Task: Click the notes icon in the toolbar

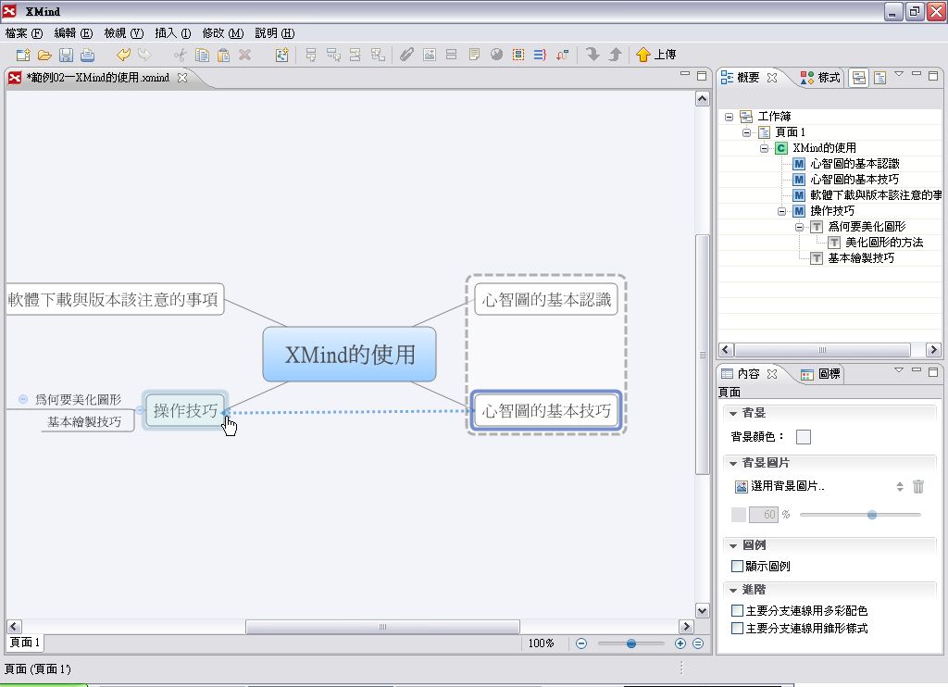Action: (474, 55)
